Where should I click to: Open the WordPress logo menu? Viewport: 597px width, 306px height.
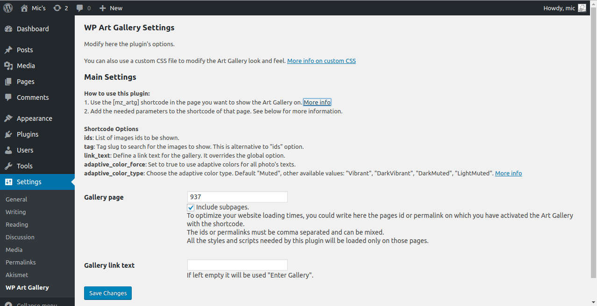[x=8, y=8]
